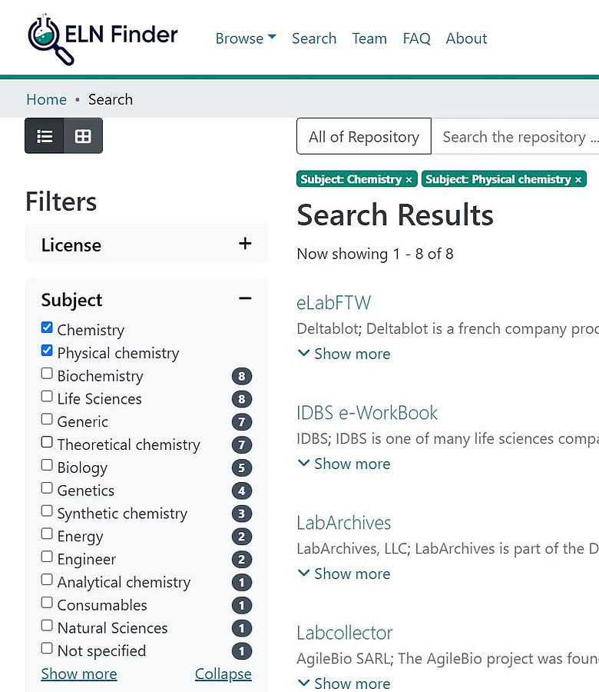Expand the License filter with plus icon
The height and width of the screenshot is (692, 599).
245,245
